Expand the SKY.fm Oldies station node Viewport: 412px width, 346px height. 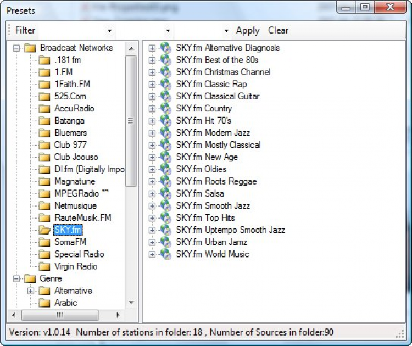pos(152,170)
